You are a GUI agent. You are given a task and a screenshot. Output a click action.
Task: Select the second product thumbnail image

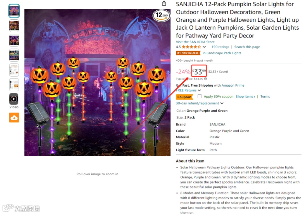14,25
